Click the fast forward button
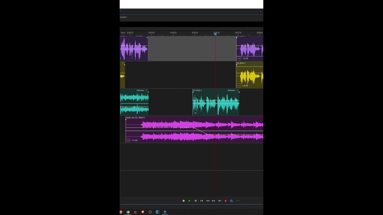This screenshot has width=383, height=215. click(213, 201)
